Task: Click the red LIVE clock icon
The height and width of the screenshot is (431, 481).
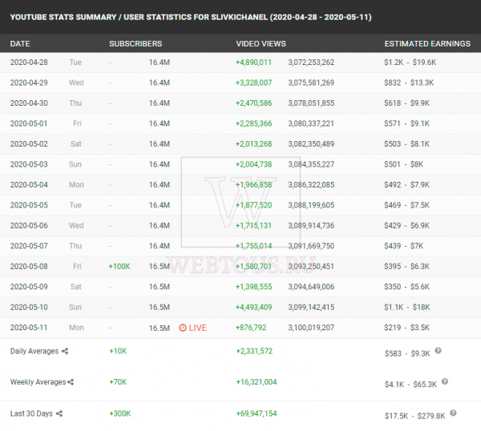Action: pos(183,328)
